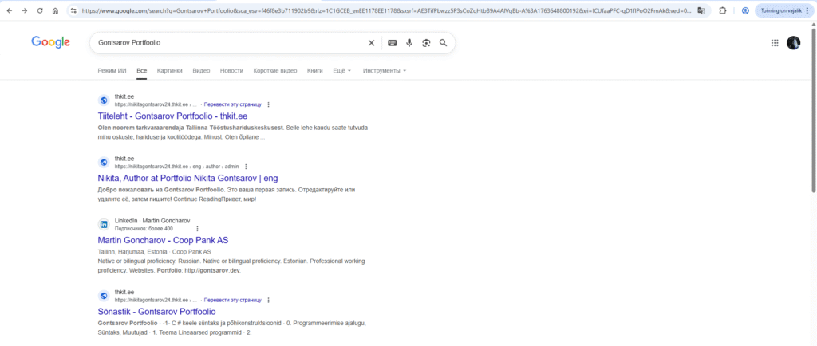Screen dimensions: 817x346
Task: Open the Google apps grid
Action: 774,43
